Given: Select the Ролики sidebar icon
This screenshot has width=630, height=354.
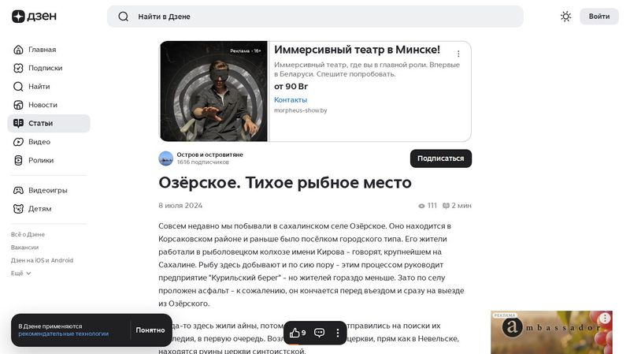Looking at the screenshot, I should (18, 161).
